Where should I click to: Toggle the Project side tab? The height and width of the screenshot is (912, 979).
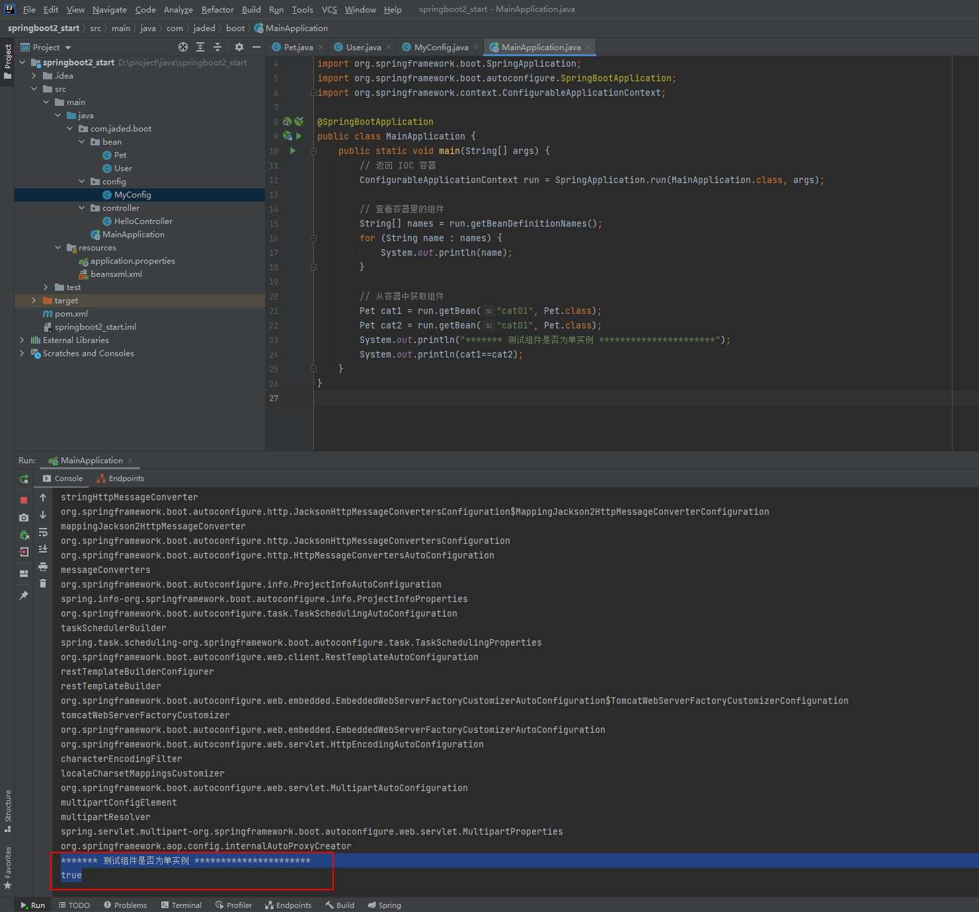[8, 61]
